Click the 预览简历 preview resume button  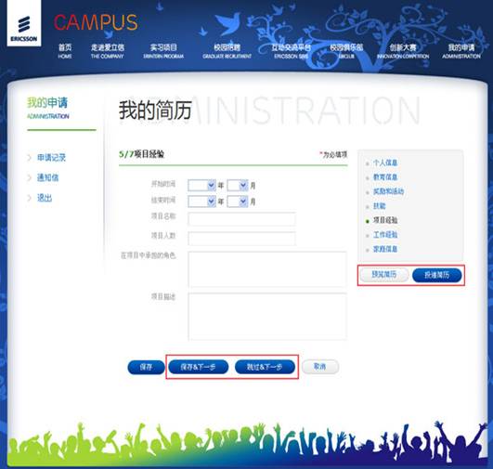(383, 275)
